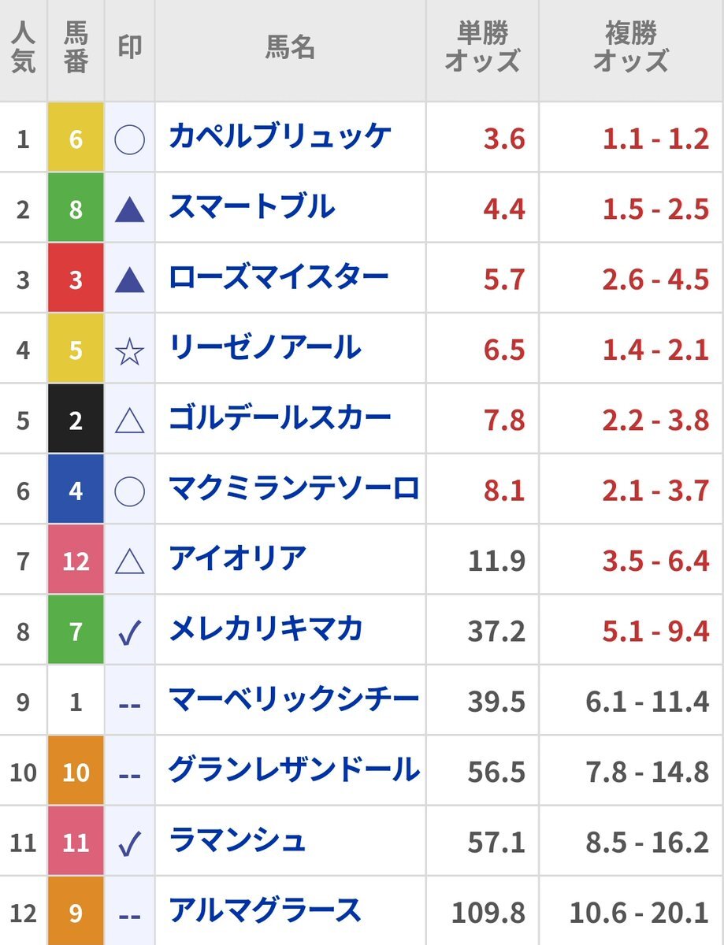Open the horse page for スマートブル
Image resolution: width=724 pixels, height=945 pixels.
click(252, 207)
